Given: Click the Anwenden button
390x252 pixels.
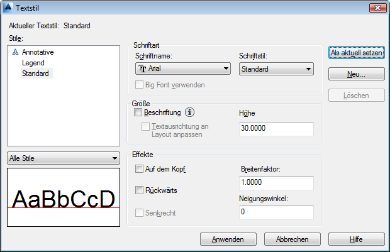Looking at the screenshot, I should [x=227, y=239].
